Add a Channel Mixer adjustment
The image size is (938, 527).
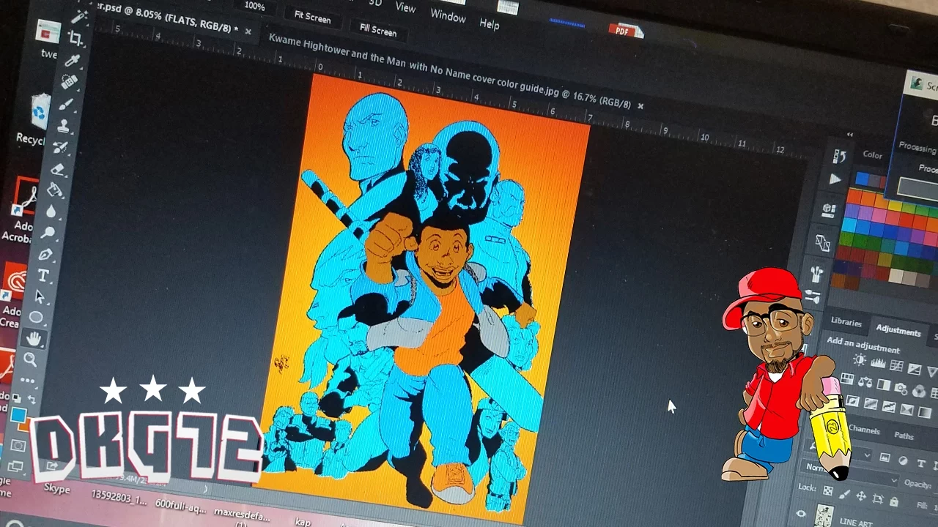(x=918, y=391)
